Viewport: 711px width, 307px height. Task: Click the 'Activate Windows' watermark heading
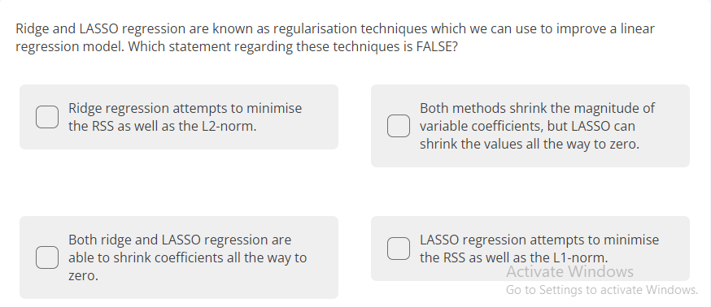point(570,272)
